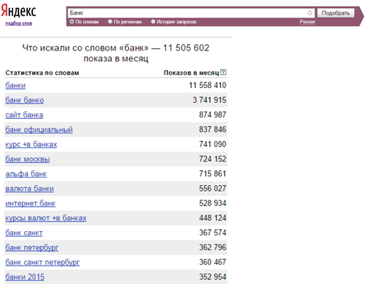The width and height of the screenshot is (365, 284).
Task: Open the подбор слов link under the logo
Action: click(x=19, y=23)
